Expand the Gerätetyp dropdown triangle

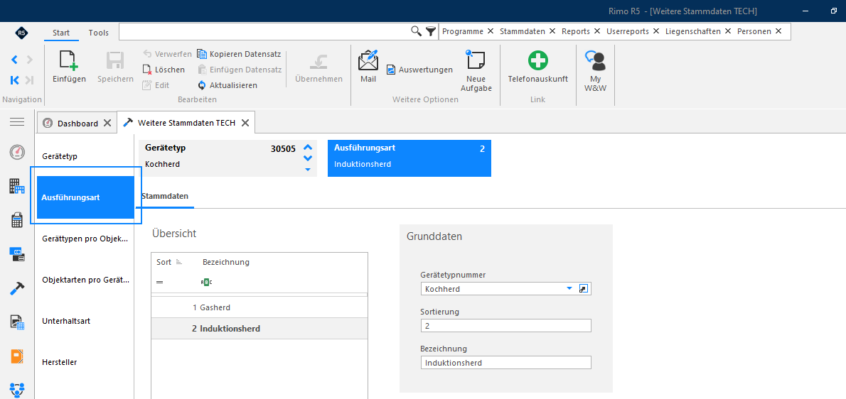click(308, 170)
